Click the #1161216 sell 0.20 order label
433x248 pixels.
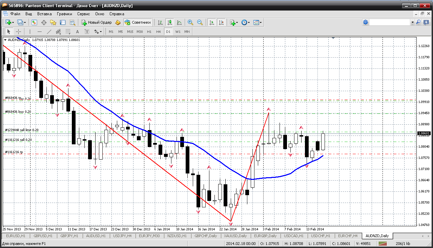(x=18, y=140)
